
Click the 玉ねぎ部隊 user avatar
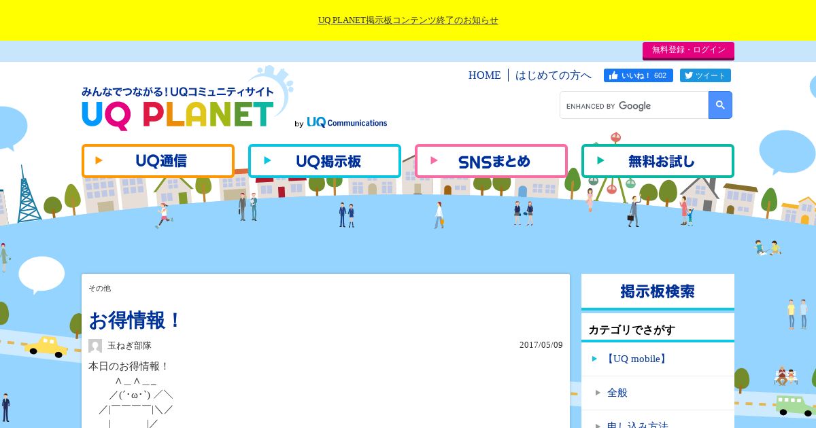(x=95, y=346)
